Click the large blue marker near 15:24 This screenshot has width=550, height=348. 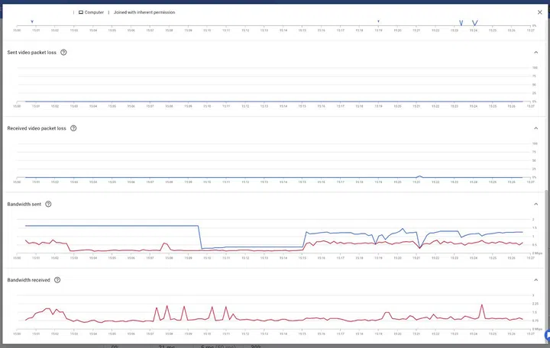coord(474,23)
